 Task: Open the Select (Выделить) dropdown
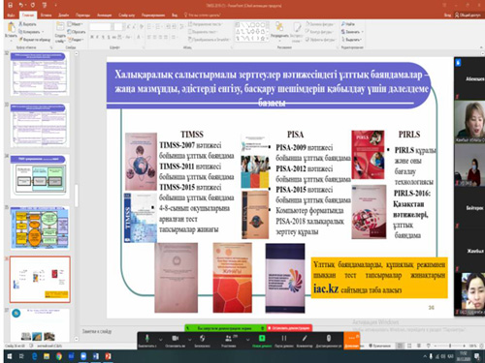coord(351,40)
